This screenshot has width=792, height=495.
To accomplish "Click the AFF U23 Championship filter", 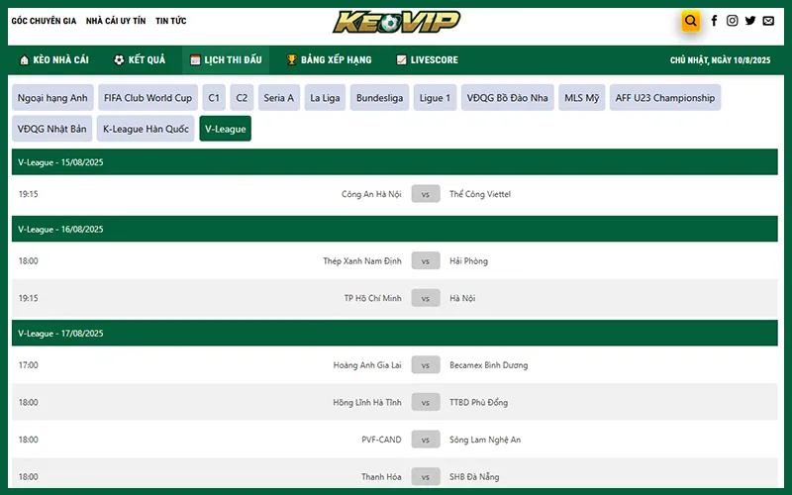I will (664, 98).
